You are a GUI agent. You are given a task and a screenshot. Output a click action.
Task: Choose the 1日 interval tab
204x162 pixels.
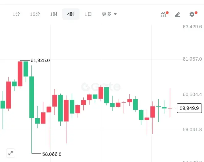click(88, 14)
